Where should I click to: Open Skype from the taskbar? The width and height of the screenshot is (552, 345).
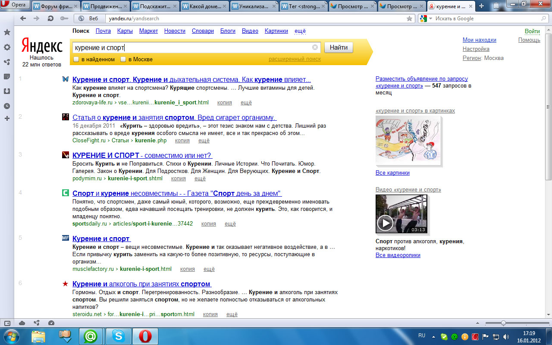pos(118,336)
